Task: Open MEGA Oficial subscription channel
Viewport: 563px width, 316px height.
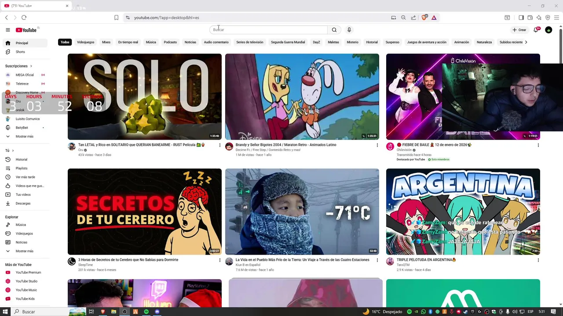Action: (x=26, y=75)
